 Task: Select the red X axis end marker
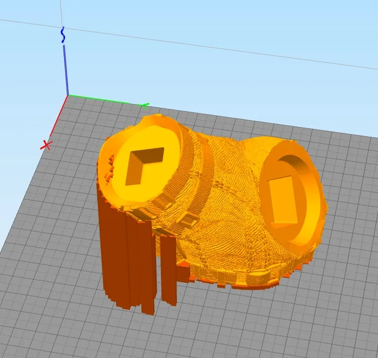[x=46, y=145]
